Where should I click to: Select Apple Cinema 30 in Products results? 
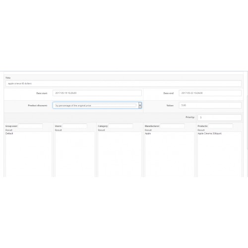pos(209,133)
